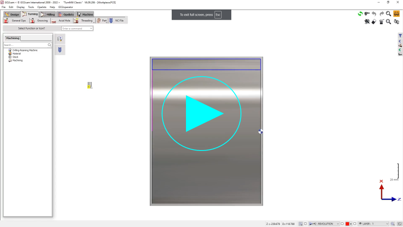Open the Help menu
The height and width of the screenshot is (227, 403).
click(x=52, y=7)
